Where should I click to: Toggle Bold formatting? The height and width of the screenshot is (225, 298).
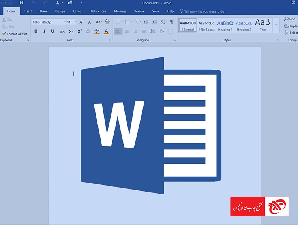point(36,31)
